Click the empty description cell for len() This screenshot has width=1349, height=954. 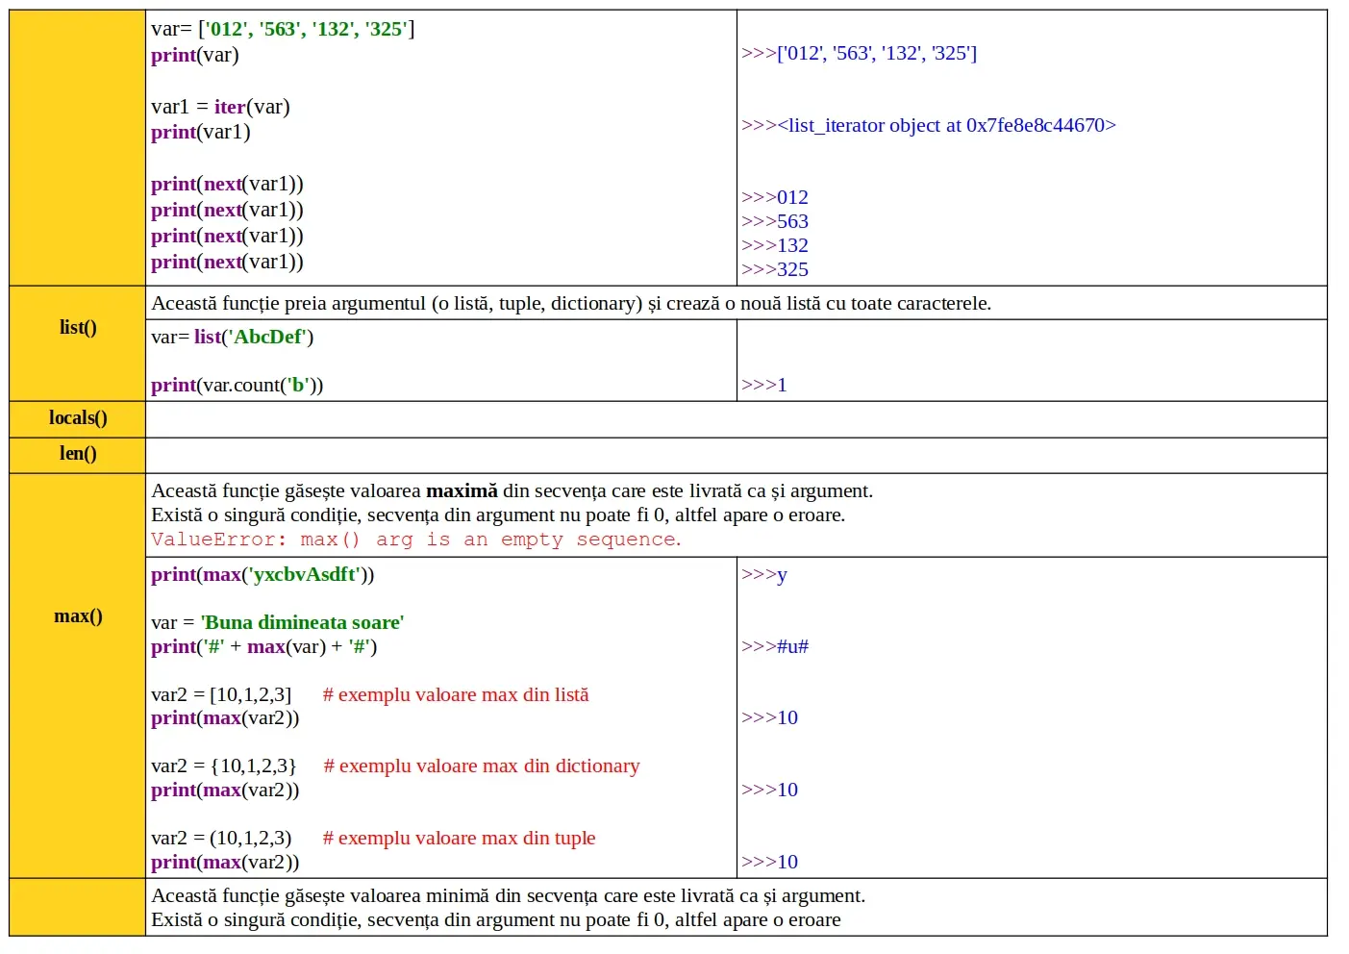pos(736,455)
